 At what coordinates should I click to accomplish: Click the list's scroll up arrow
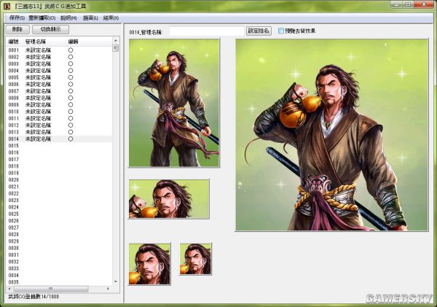click(x=115, y=42)
